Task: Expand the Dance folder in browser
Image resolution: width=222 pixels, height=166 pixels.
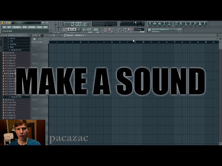Action: pos(12,38)
